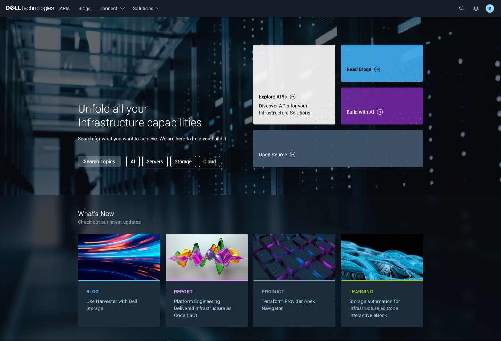Select the Cloud topic chip
This screenshot has height=341, width=501.
(209, 161)
